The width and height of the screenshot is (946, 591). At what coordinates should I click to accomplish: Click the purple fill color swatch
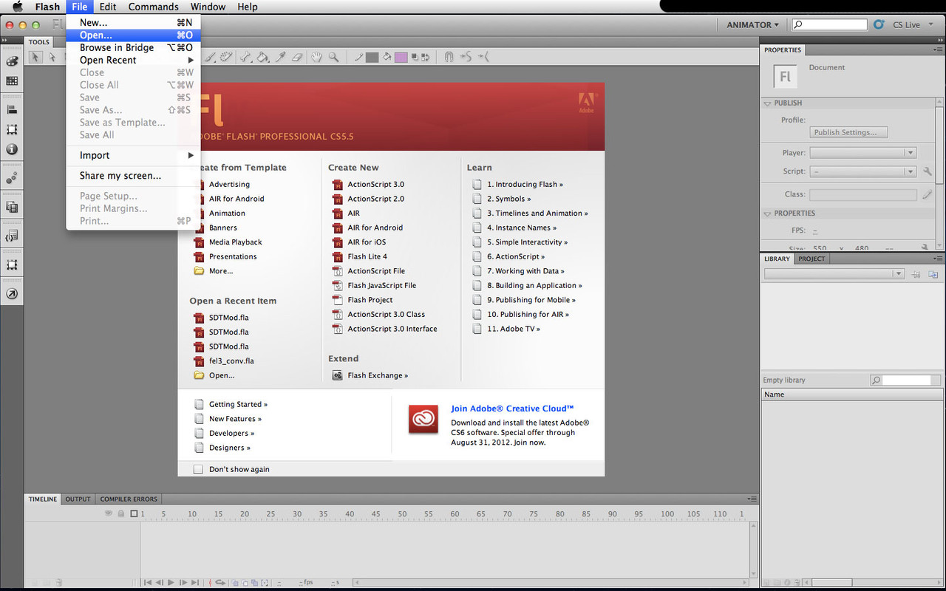point(401,57)
